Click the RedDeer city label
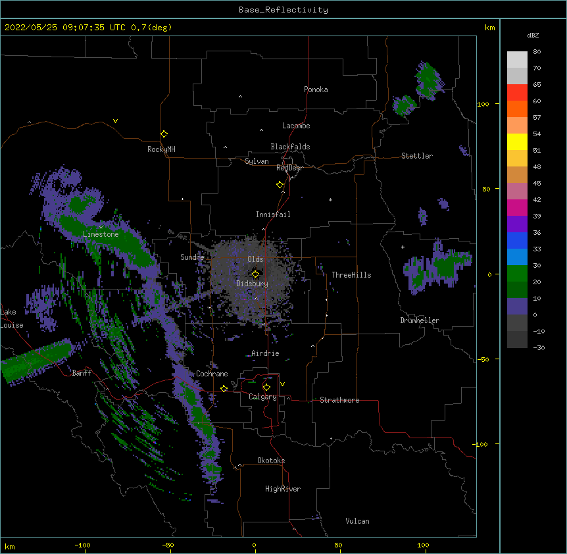 click(289, 168)
